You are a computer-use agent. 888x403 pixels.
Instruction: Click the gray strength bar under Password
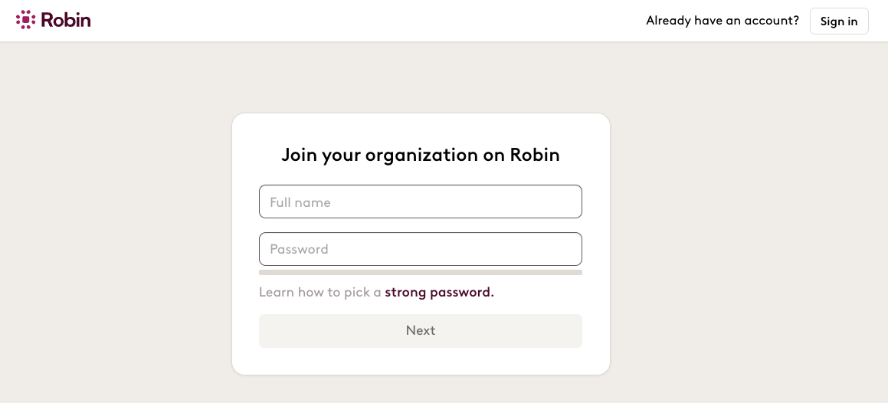click(x=420, y=272)
